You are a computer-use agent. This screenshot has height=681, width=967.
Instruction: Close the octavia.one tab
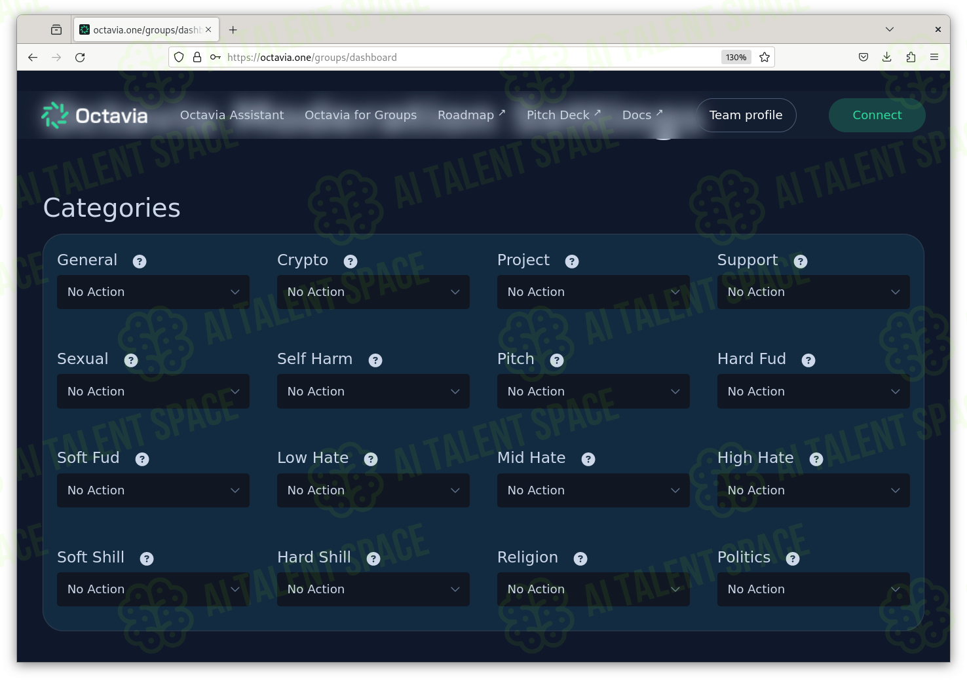pos(208,29)
